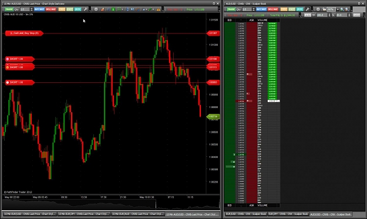Image resolution: width=367 pixels, height=219 pixels.
Task: Click the up chevron in Scalper Book top header
Action: tap(241, 20)
